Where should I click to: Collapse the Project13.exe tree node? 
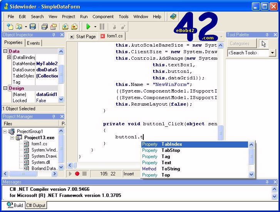click(12, 138)
